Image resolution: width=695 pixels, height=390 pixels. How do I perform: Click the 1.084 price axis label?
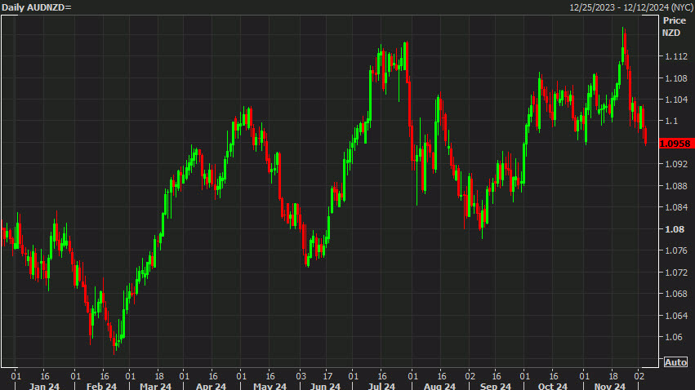click(676, 206)
